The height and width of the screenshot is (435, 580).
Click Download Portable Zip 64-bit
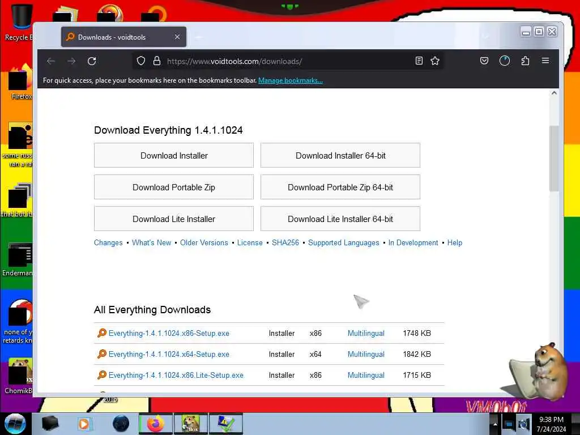pos(340,187)
